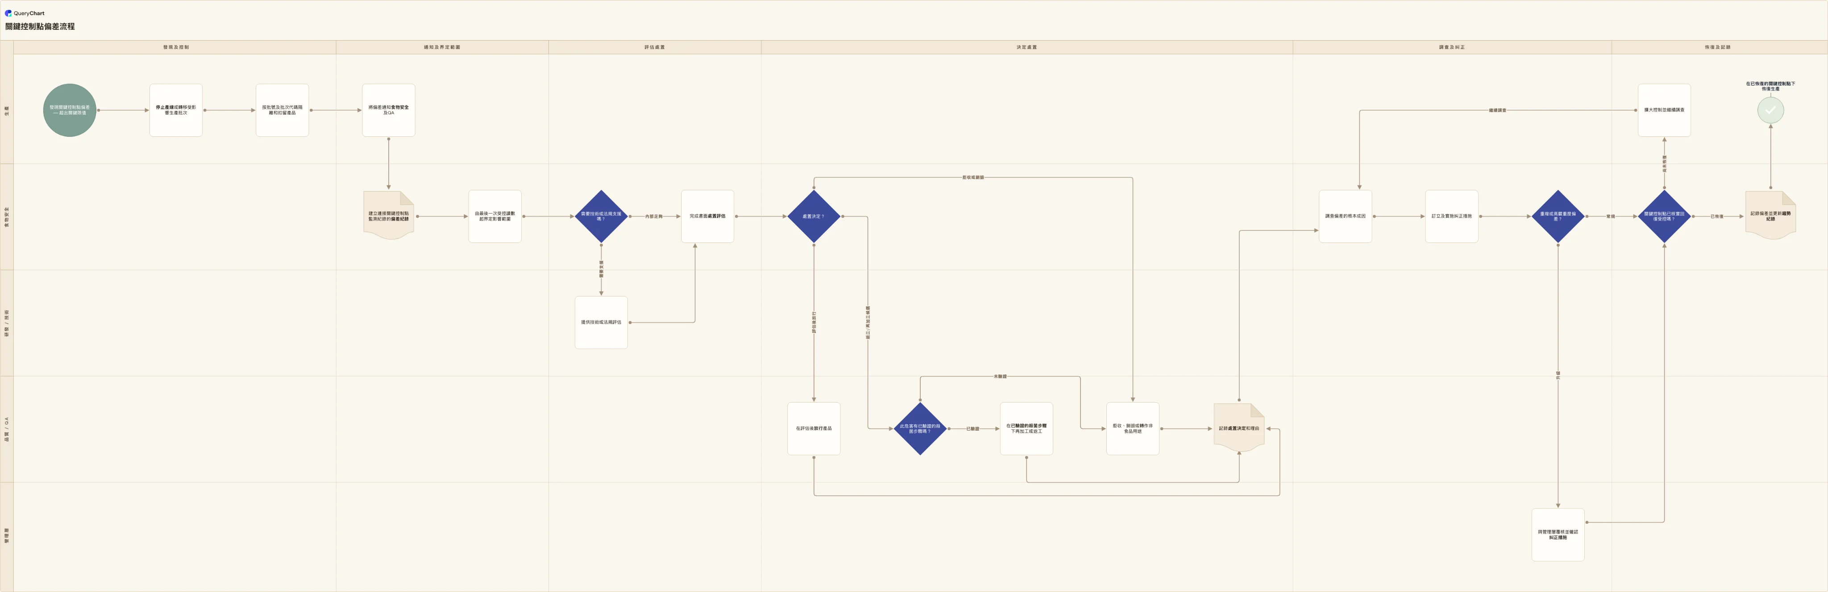
Task: Select the 需要技術或法規支援嗎 decision diamond
Action: coord(601,216)
